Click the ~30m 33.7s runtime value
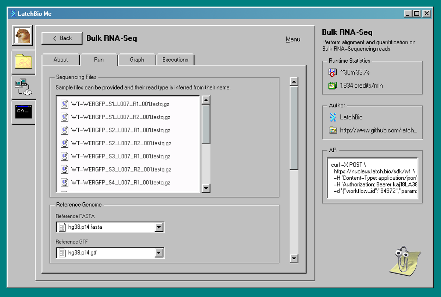Screen dimensions: 441x297 [355, 73]
